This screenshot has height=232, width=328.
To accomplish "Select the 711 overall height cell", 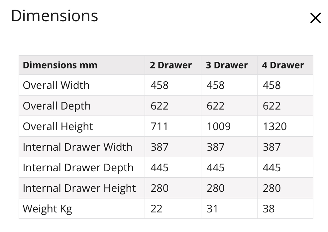I will (x=173, y=126).
